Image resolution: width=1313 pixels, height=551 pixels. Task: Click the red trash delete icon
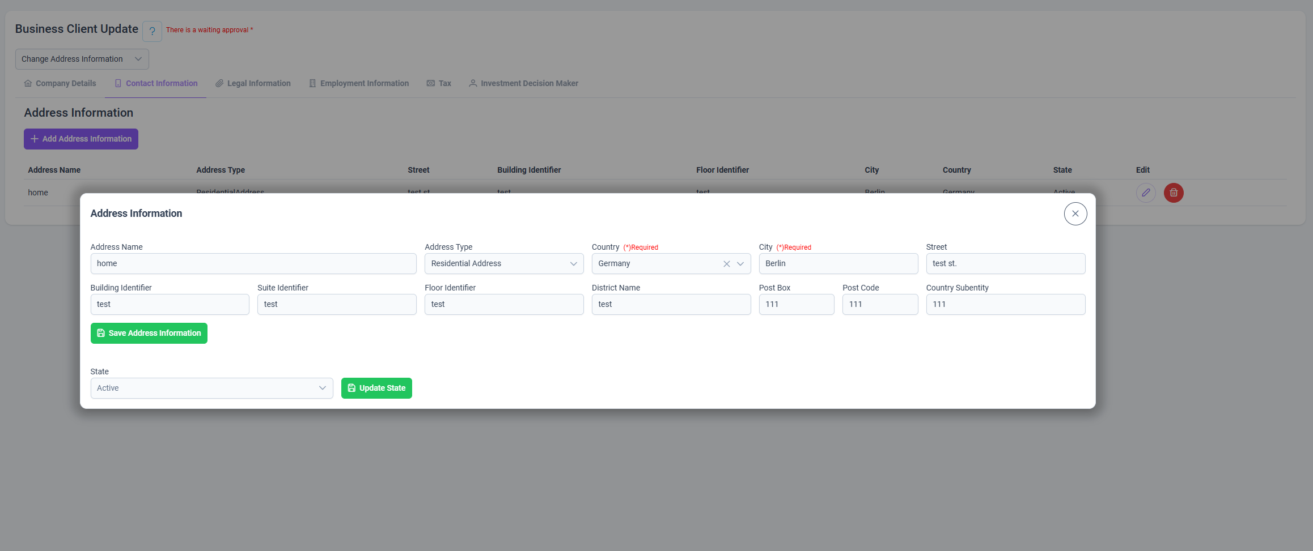click(1174, 193)
